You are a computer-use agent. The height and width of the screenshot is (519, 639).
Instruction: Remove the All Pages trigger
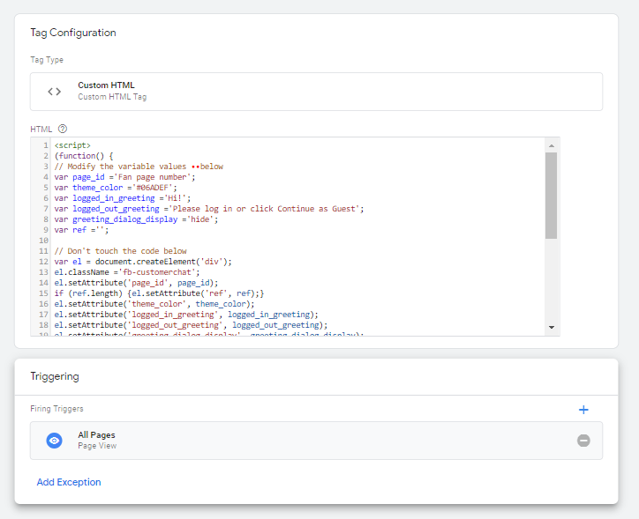[x=583, y=441]
